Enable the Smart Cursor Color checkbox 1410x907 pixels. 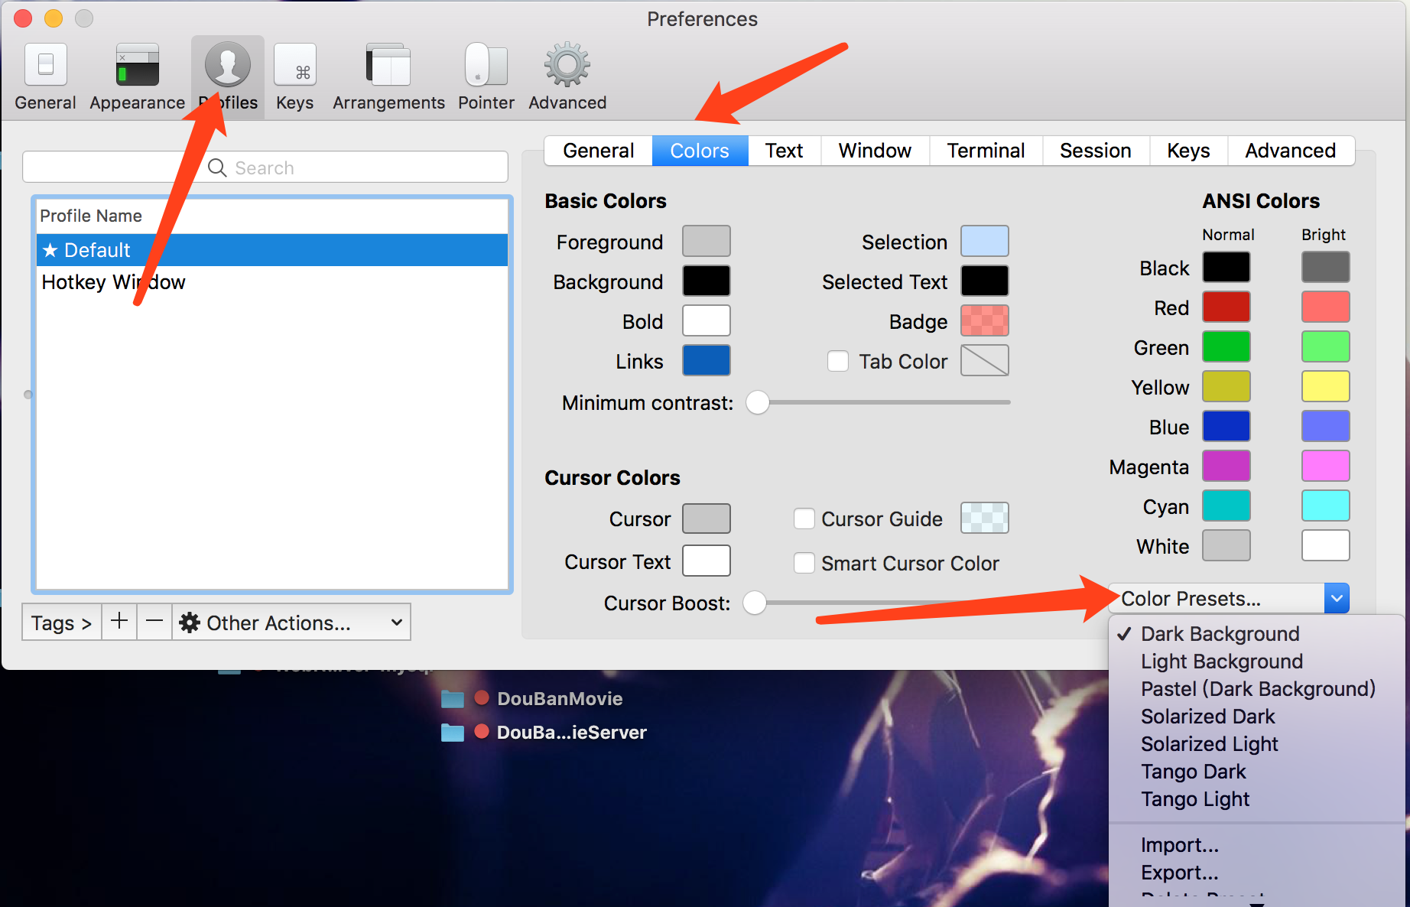(804, 563)
